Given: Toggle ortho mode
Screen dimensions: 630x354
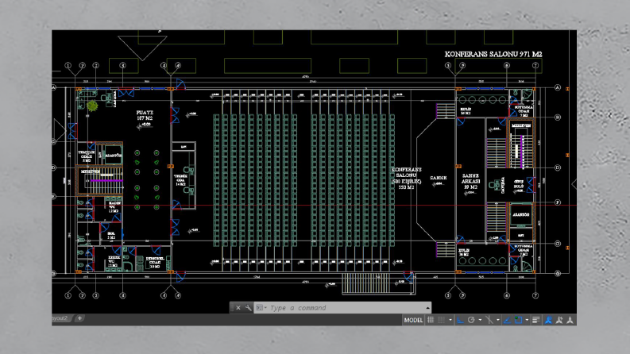Looking at the screenshot, I should click(461, 320).
